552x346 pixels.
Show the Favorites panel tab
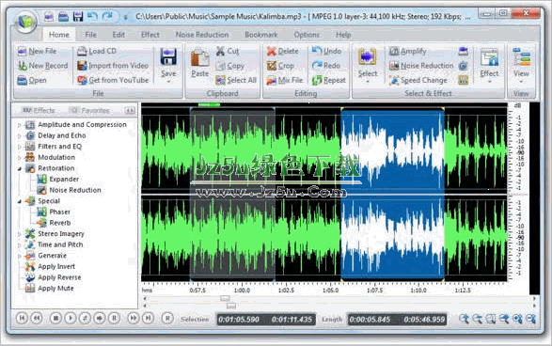tap(89, 111)
